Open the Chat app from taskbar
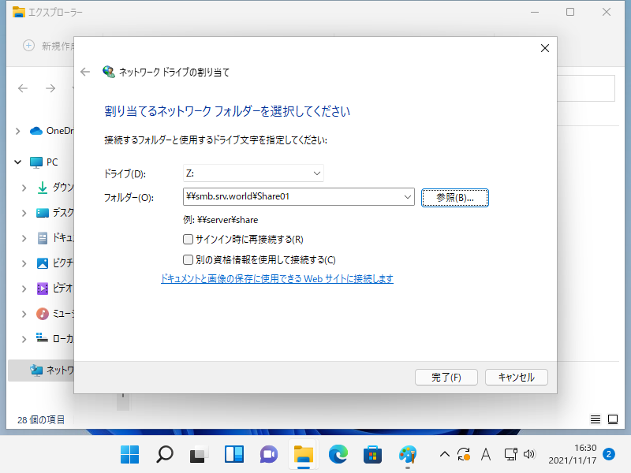The height and width of the screenshot is (473, 631). coord(269,454)
